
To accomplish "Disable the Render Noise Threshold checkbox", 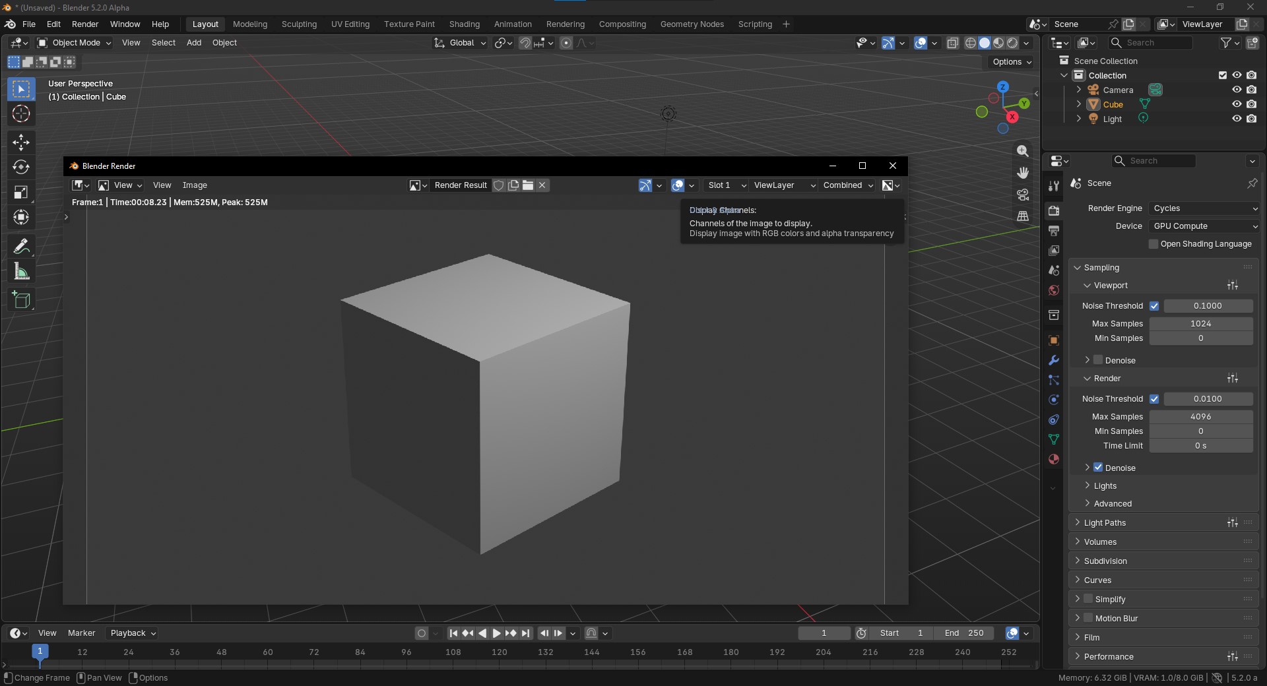I will (1154, 399).
